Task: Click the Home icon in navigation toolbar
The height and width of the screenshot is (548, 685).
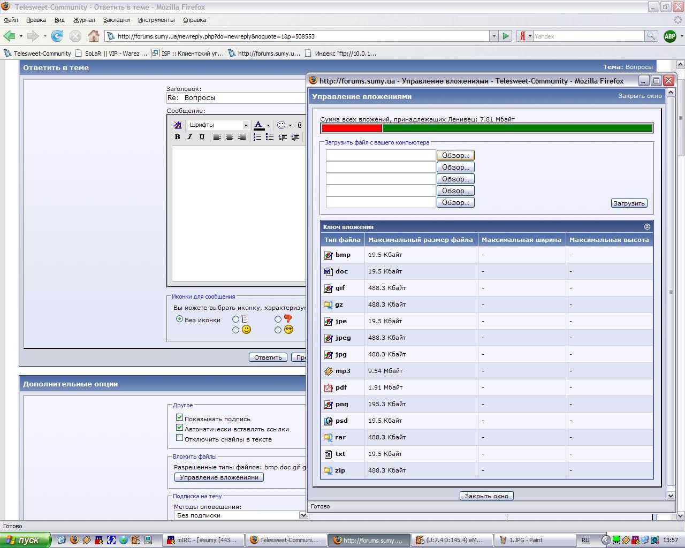Action: (x=94, y=36)
